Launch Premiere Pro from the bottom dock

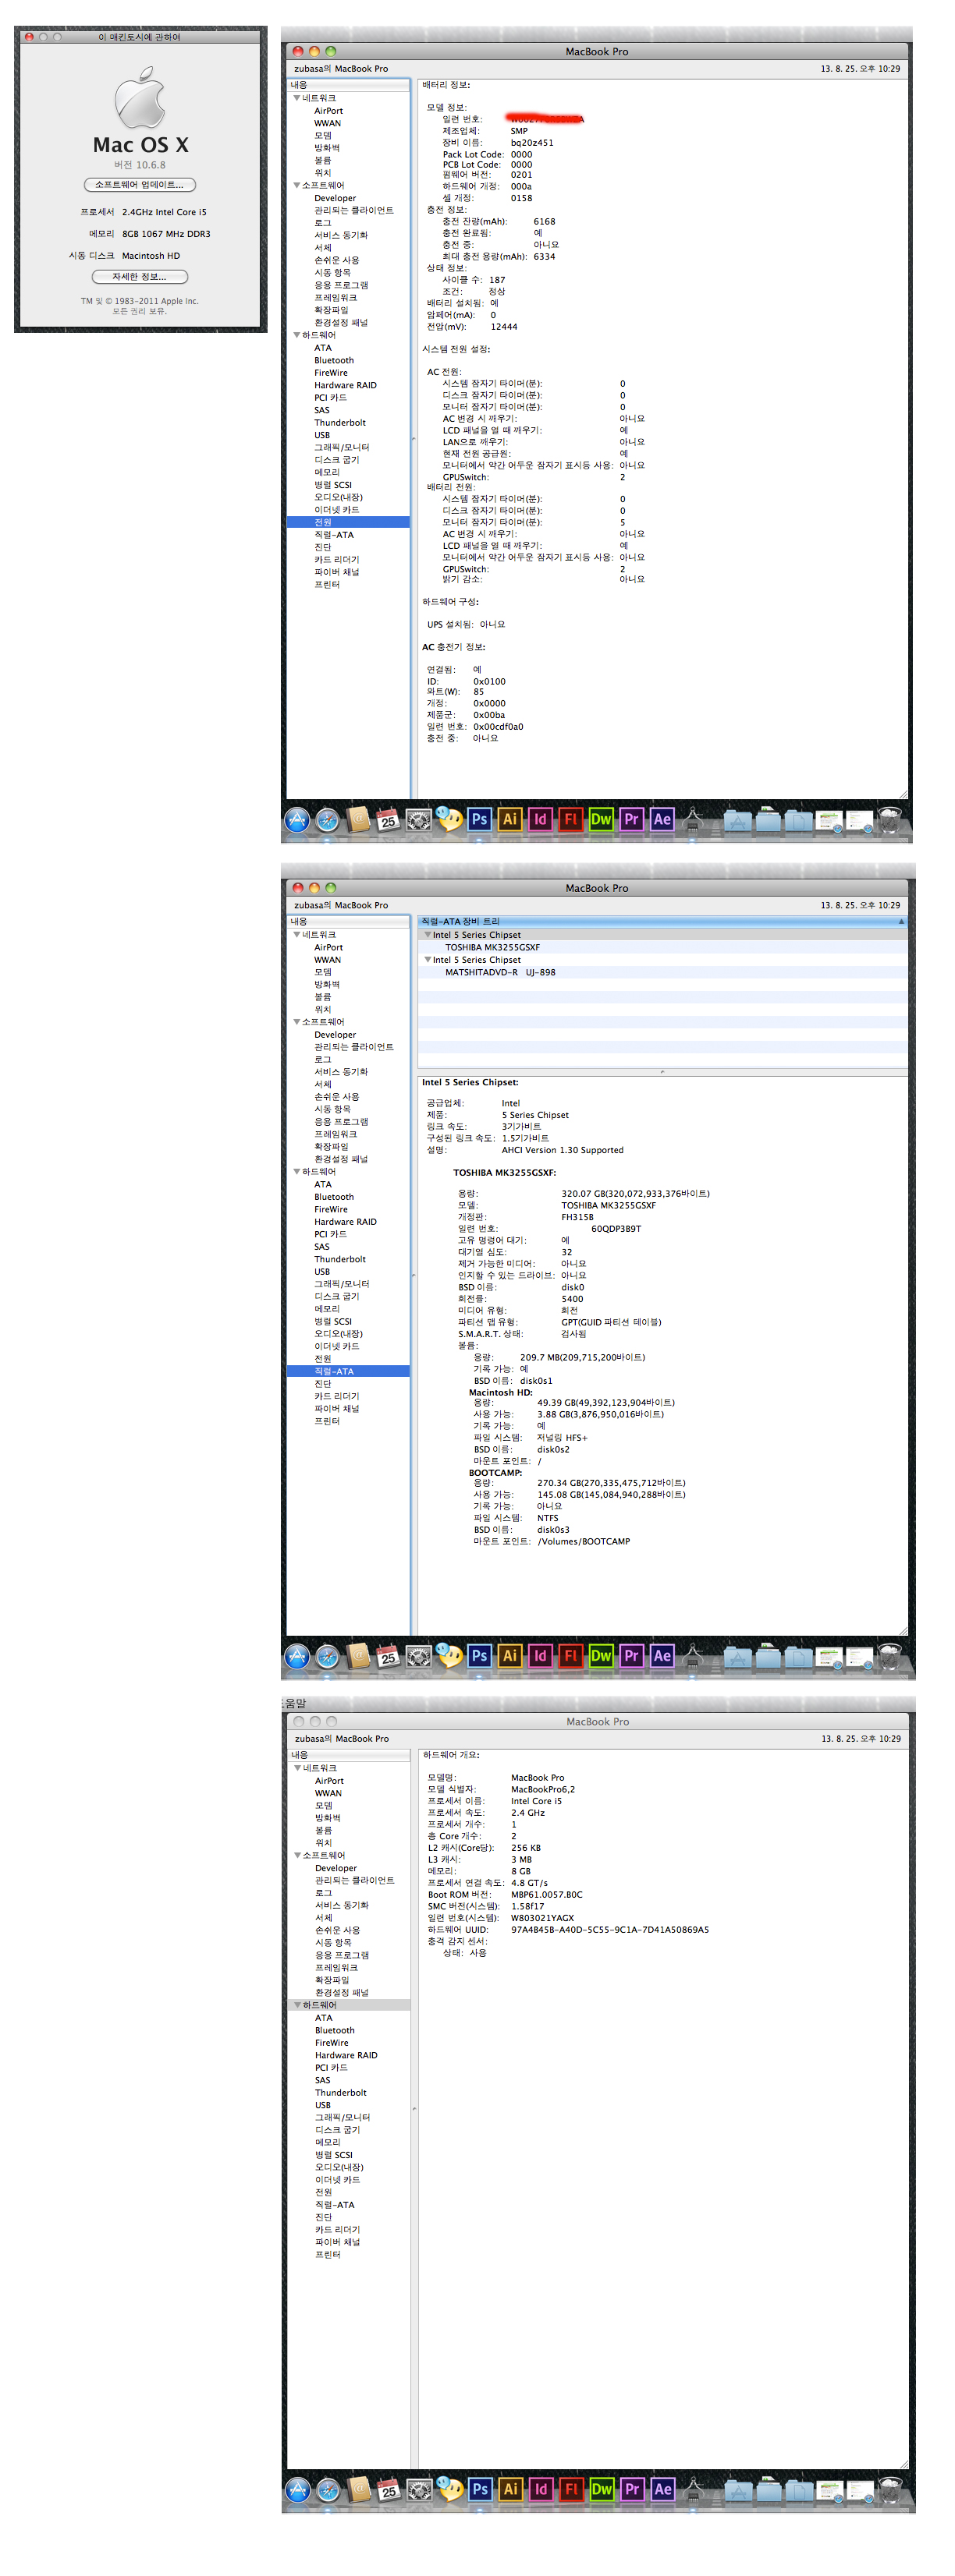(x=632, y=2489)
